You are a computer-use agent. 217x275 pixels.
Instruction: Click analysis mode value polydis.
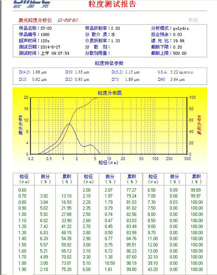[x=181, y=29]
